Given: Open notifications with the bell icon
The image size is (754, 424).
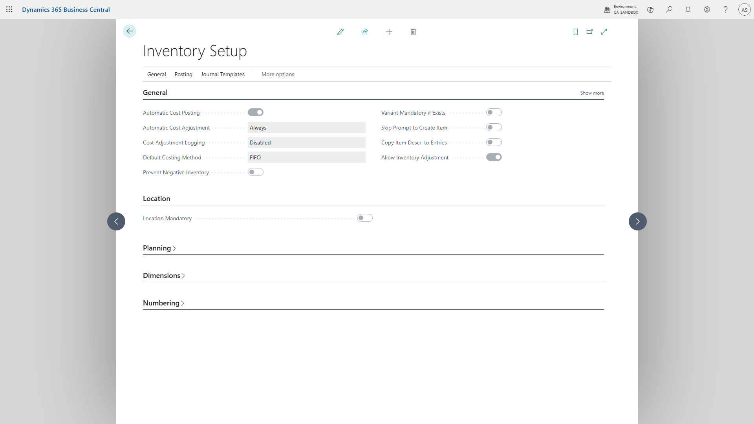Looking at the screenshot, I should tap(688, 9).
